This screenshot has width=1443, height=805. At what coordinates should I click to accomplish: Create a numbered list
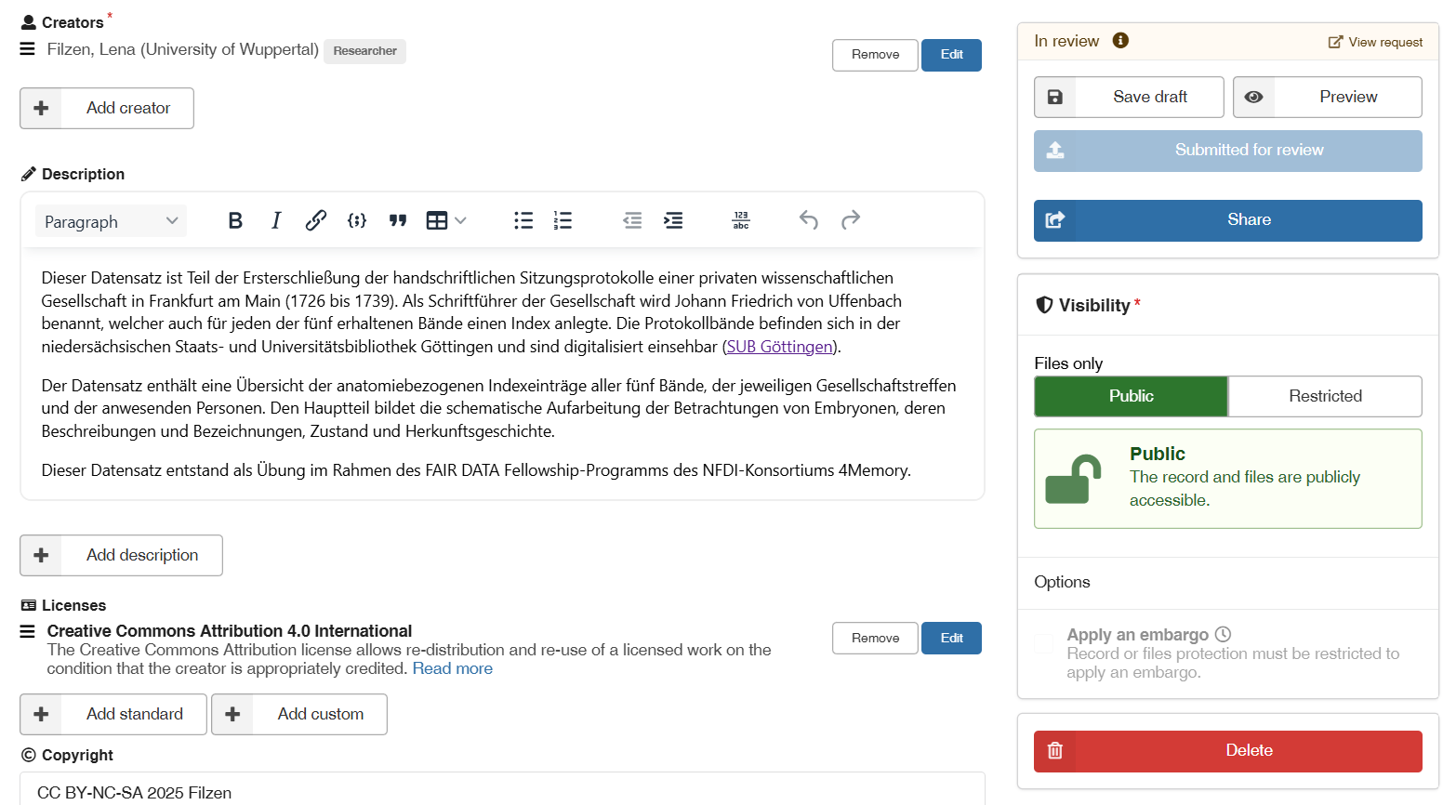pyautogui.click(x=563, y=220)
